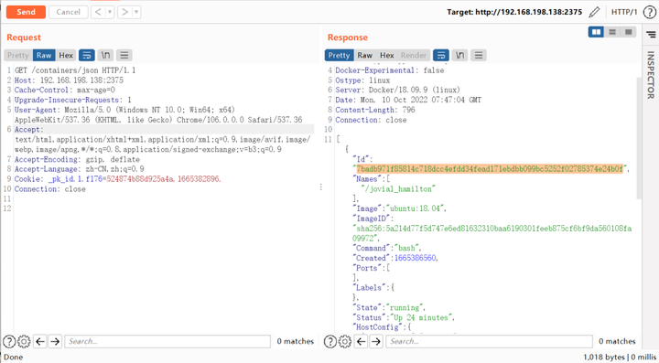The image size is (659, 363).
Task: Toggle line wrap icon in Response panel
Action: (x=441, y=55)
